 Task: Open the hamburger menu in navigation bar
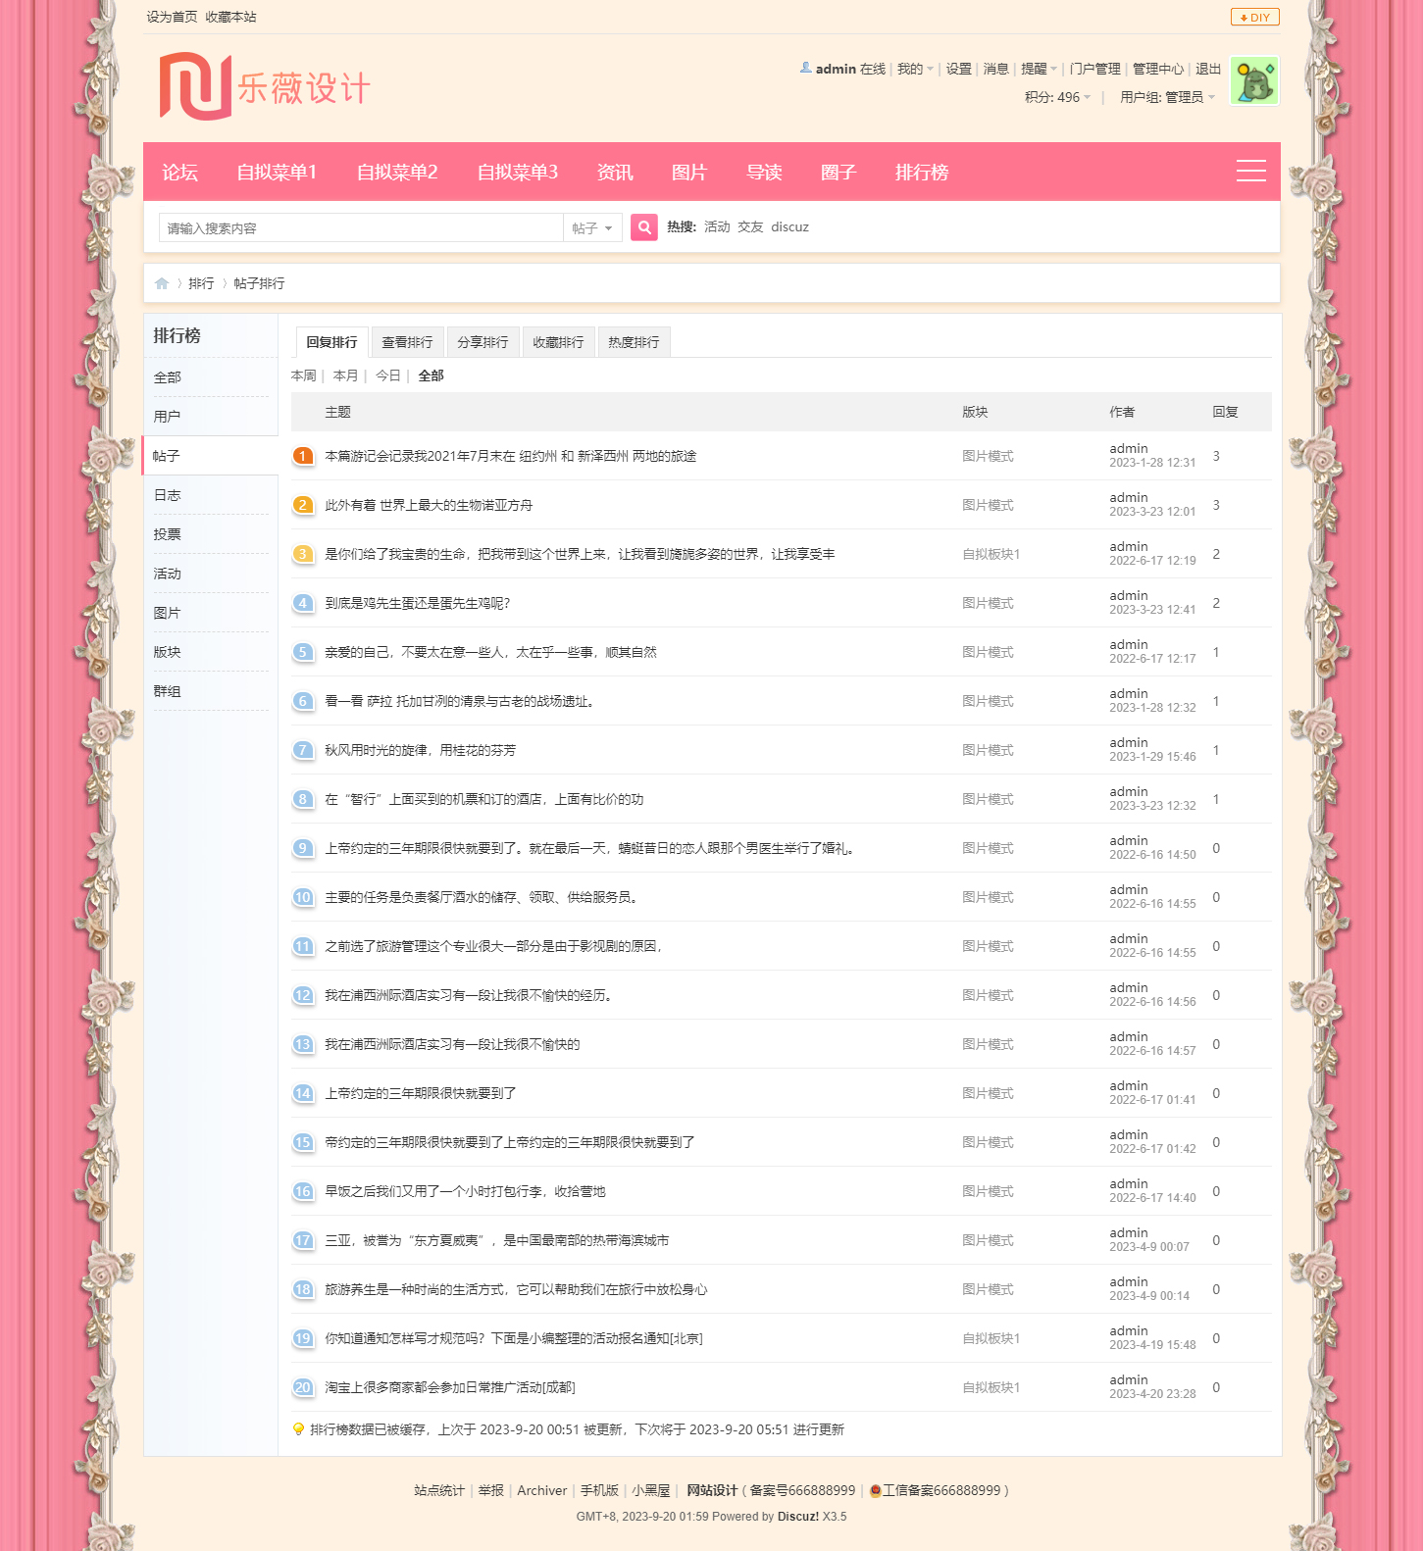pyautogui.click(x=1250, y=172)
